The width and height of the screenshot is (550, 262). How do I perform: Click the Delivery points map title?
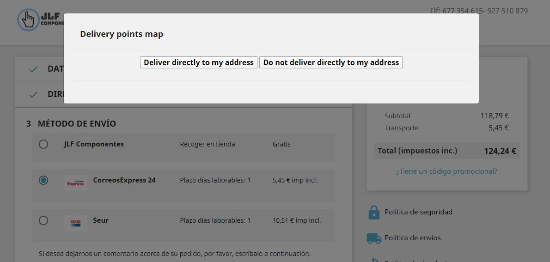point(122,34)
